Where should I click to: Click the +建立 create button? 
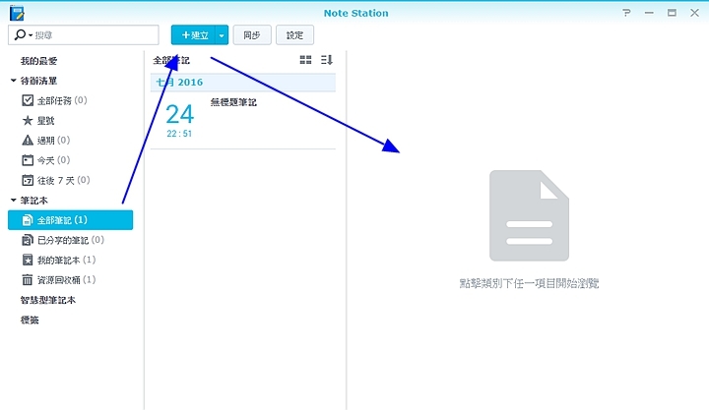(x=194, y=34)
